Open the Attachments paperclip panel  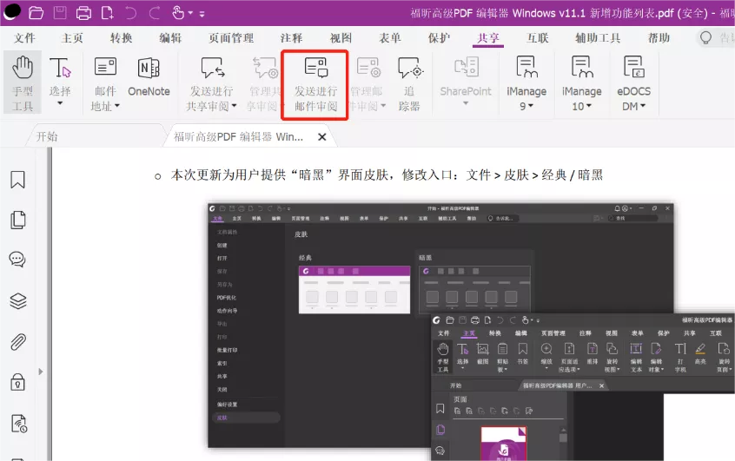coord(18,342)
